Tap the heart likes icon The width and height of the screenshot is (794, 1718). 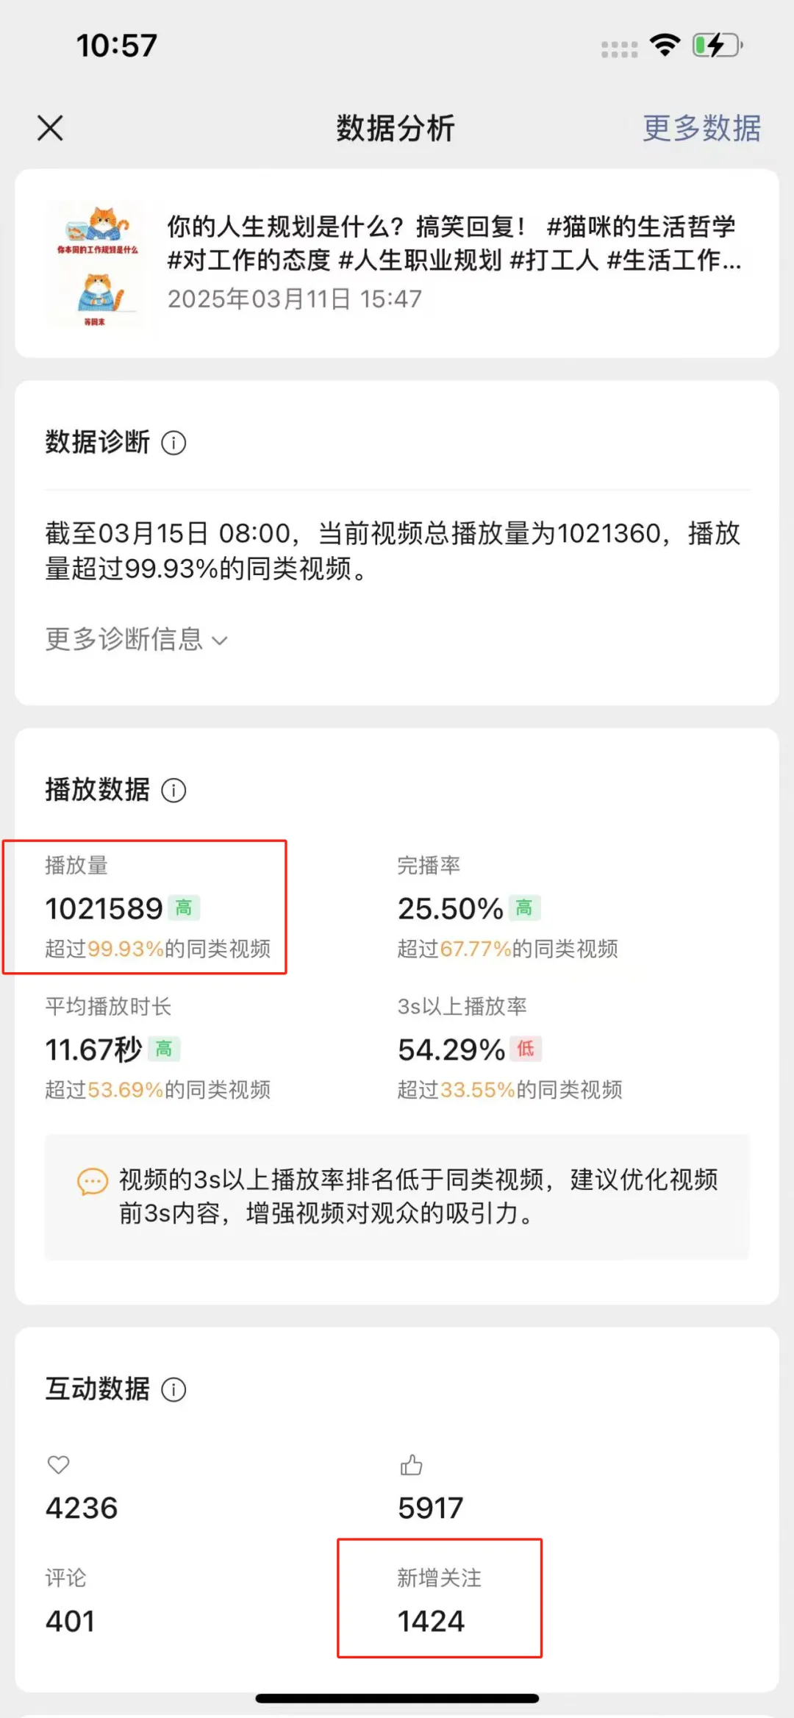point(59,1464)
